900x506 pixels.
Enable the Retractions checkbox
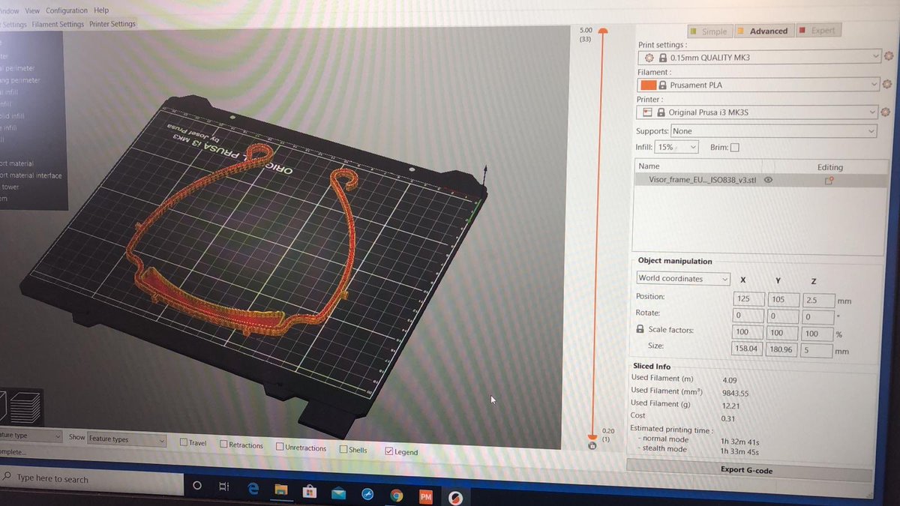(223, 444)
